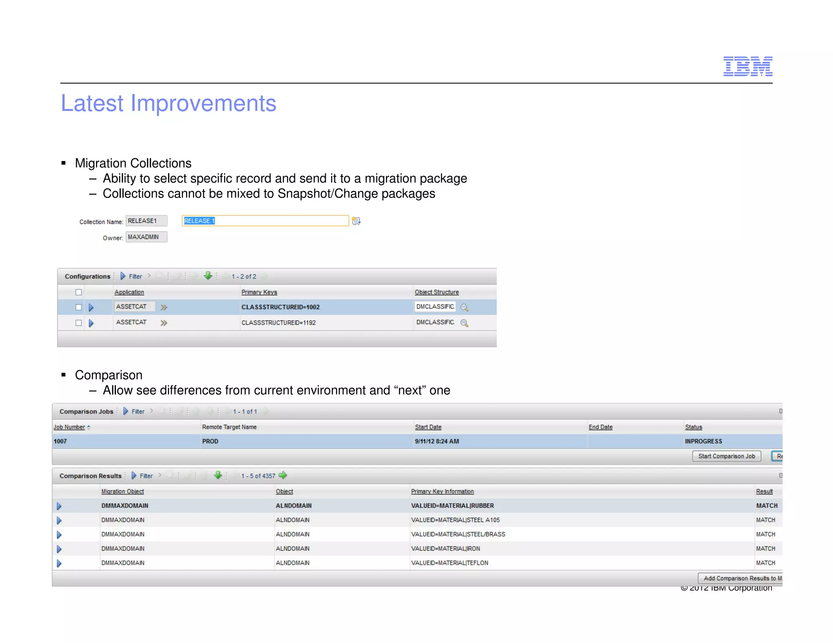
Task: Click the Configurations download green arrow icon
Action: 208,276
